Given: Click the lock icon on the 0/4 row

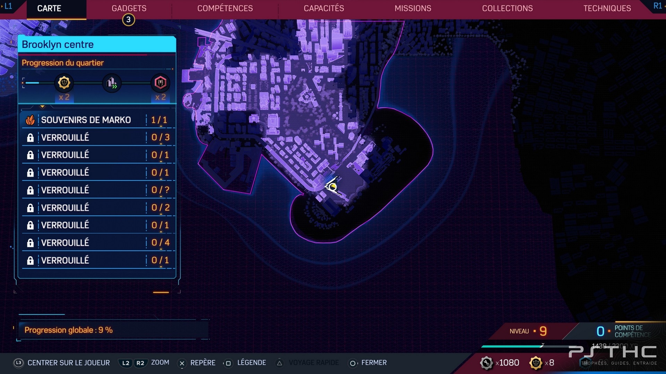Looking at the screenshot, I should point(30,243).
